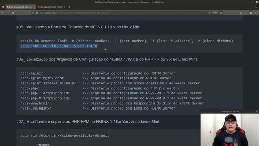The image size is (259, 146).
Task: Close the Bora para Prática YouTube tab
Action: click(x=64, y=7)
